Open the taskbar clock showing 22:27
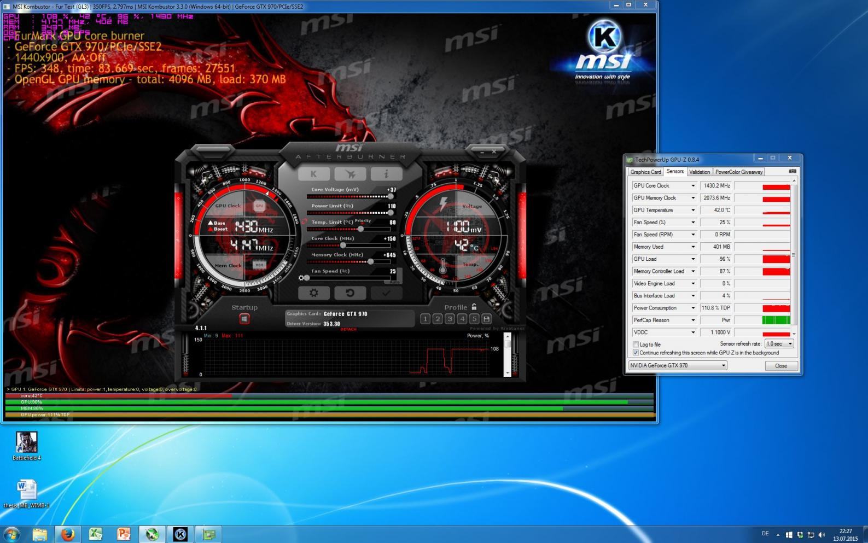This screenshot has height=543, width=868. pyautogui.click(x=846, y=535)
